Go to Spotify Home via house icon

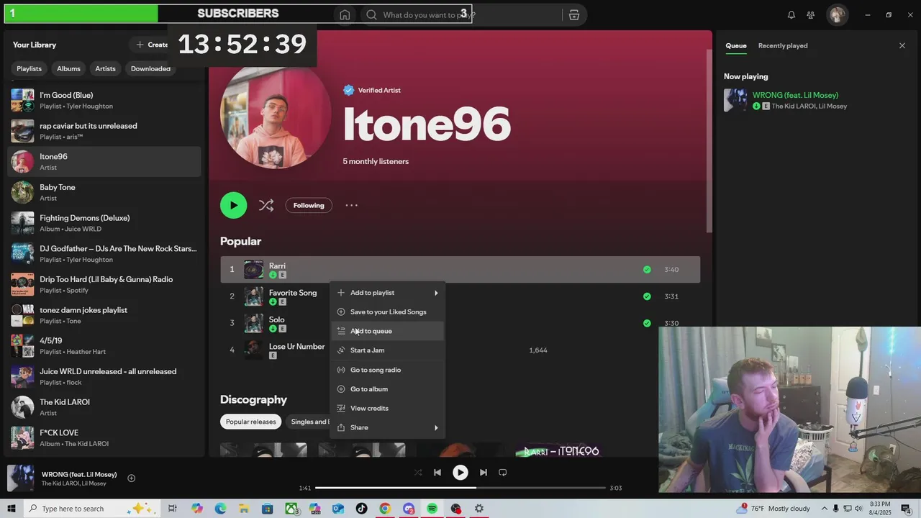point(345,15)
